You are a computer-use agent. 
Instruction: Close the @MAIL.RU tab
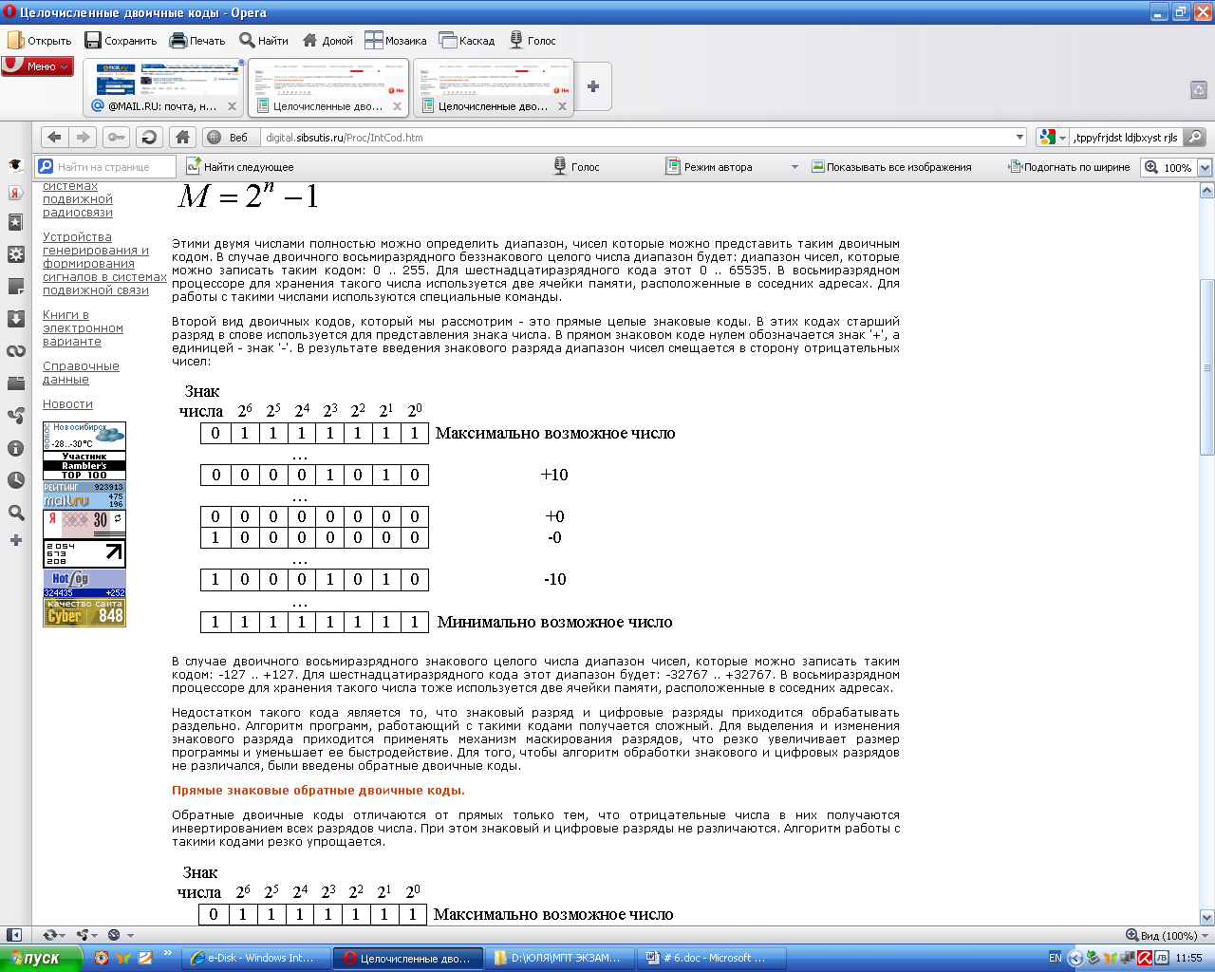(232, 106)
